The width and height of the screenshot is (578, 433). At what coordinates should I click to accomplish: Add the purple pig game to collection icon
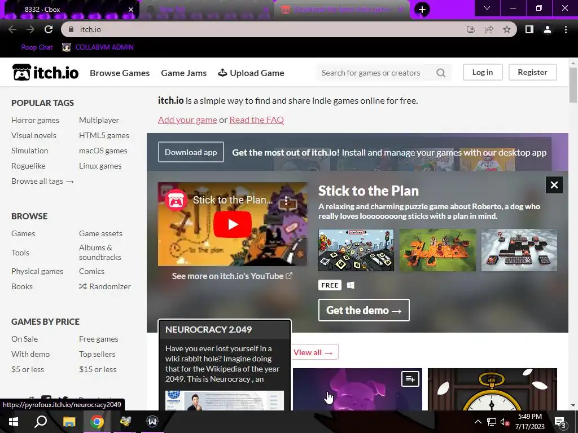coord(410,379)
